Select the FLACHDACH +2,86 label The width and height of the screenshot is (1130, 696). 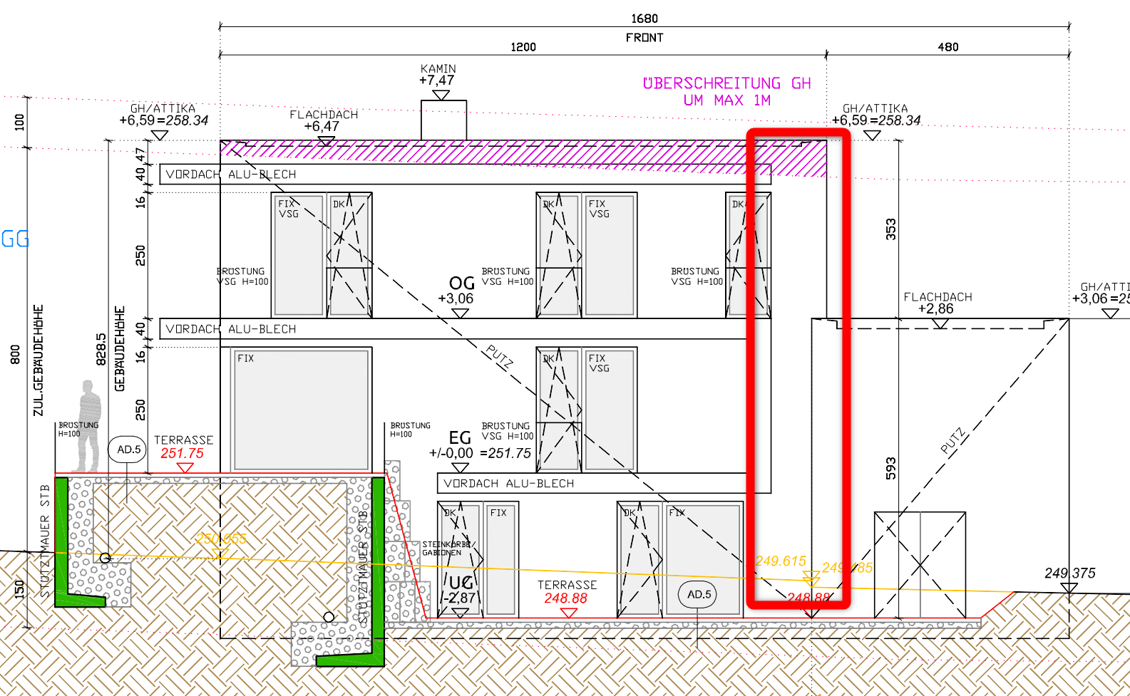[937, 303]
